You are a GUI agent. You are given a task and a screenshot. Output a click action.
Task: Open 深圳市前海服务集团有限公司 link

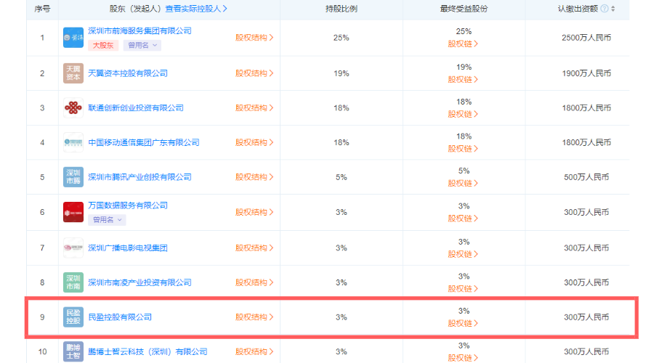140,30
